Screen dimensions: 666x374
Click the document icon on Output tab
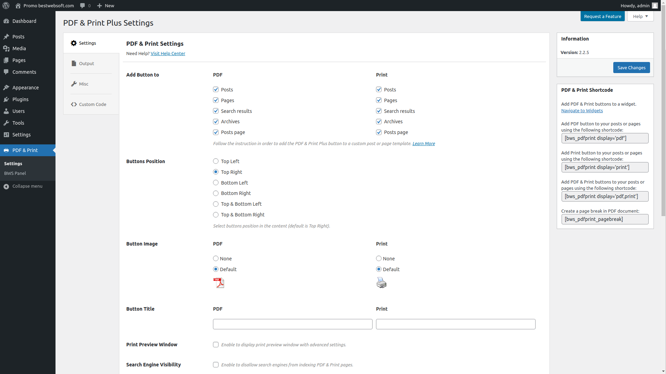[x=74, y=63]
